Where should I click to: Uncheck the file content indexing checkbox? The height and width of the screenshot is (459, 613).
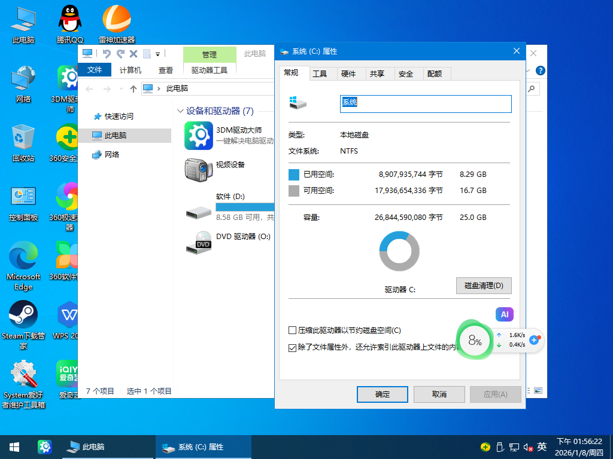click(293, 347)
